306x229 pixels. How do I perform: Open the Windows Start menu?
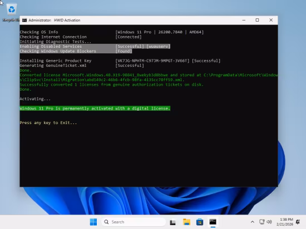pos(93,222)
